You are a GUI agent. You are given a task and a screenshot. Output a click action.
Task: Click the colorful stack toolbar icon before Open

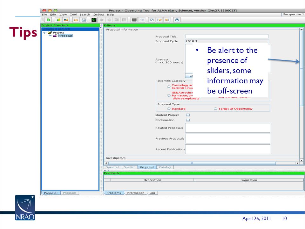(66, 20)
